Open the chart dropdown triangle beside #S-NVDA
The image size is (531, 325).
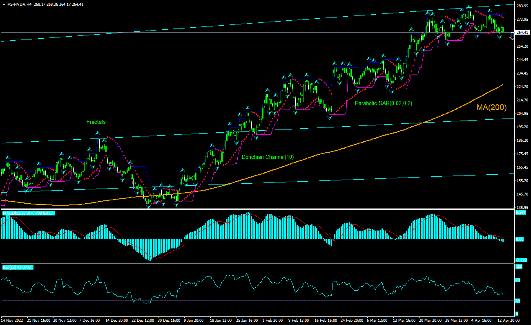[x=4, y=3]
